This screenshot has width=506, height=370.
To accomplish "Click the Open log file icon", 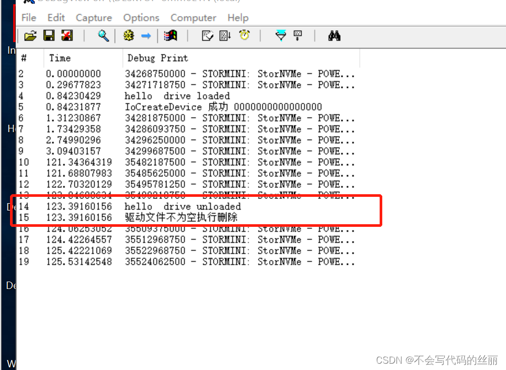I will (31, 35).
